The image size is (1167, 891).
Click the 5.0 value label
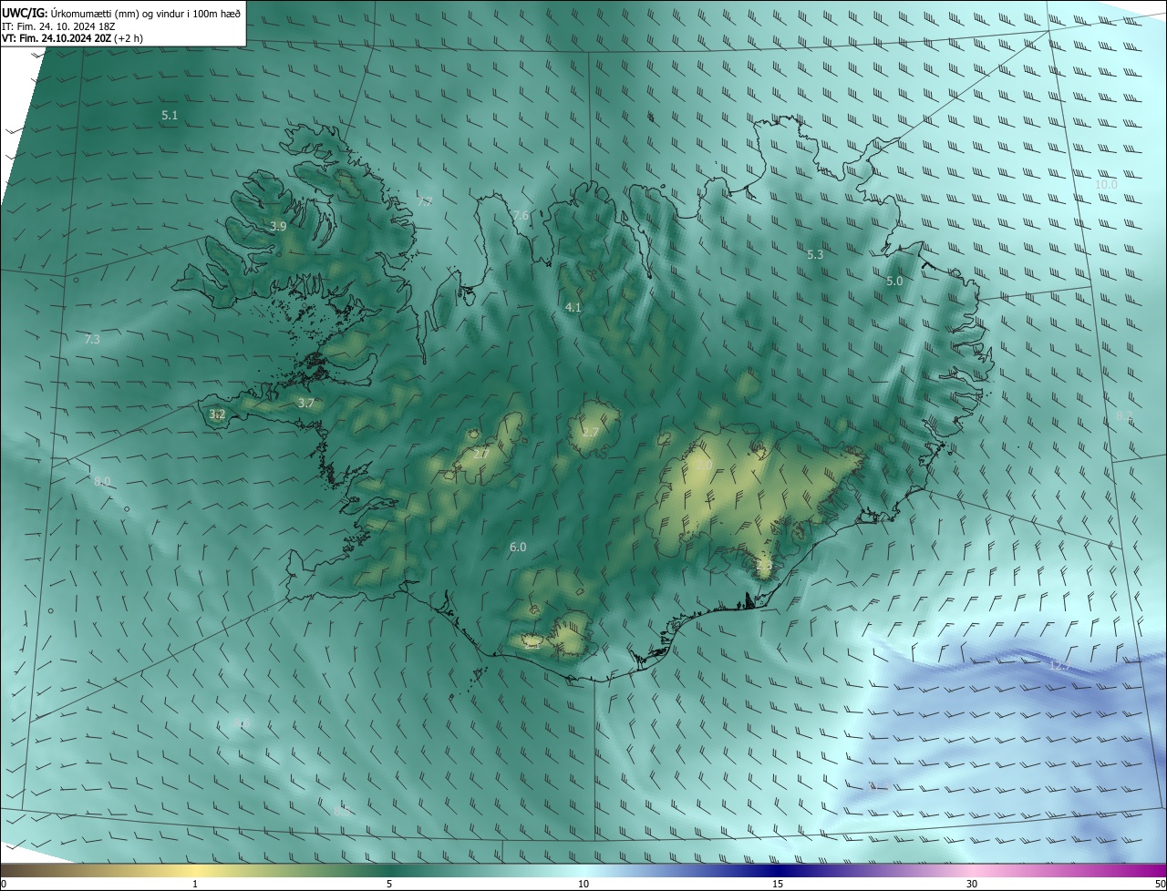[894, 282]
